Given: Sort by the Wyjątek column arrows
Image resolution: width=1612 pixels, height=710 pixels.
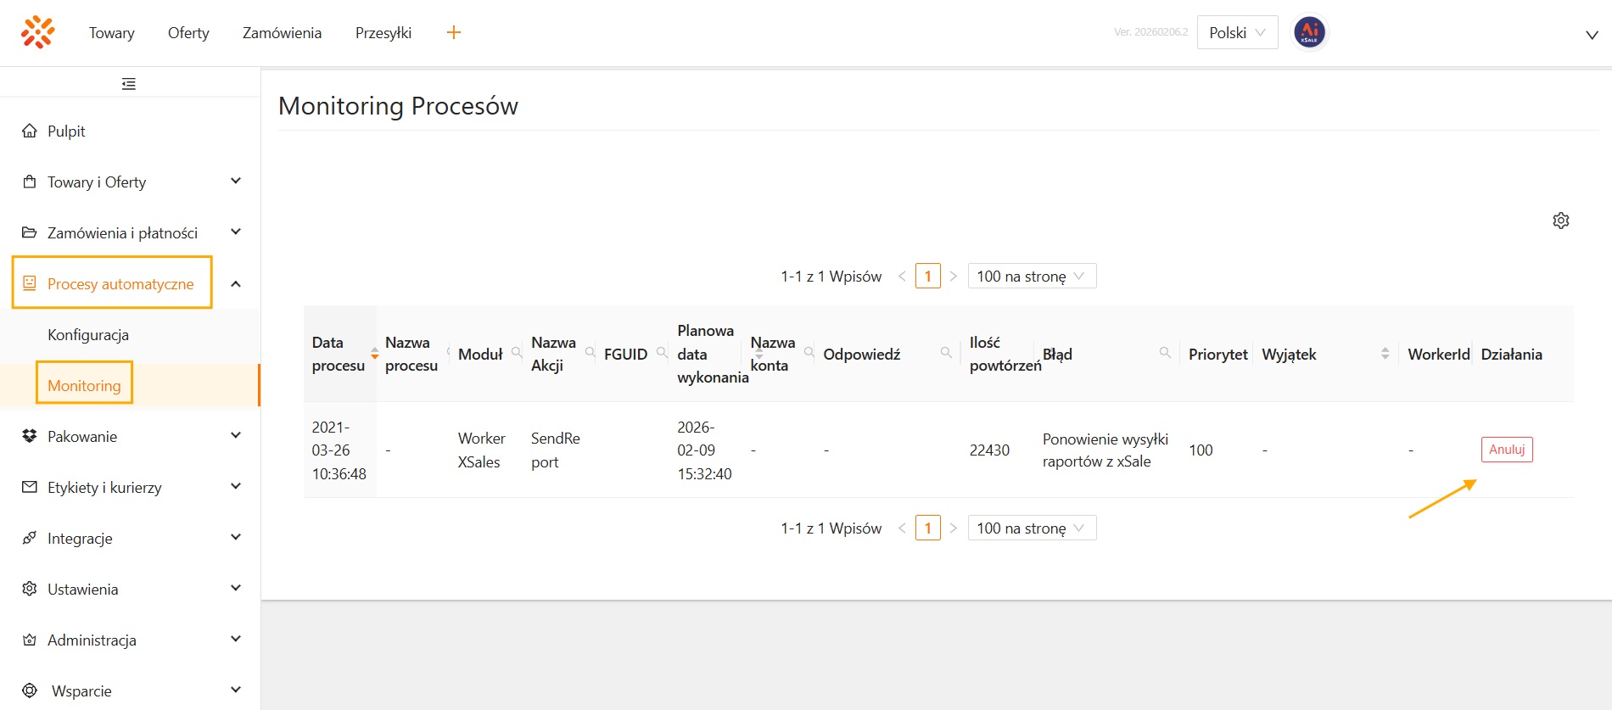Looking at the screenshot, I should click(1385, 354).
